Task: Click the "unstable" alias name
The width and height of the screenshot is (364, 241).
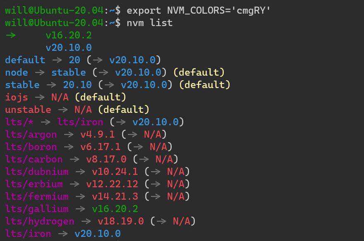Action: pos(28,110)
